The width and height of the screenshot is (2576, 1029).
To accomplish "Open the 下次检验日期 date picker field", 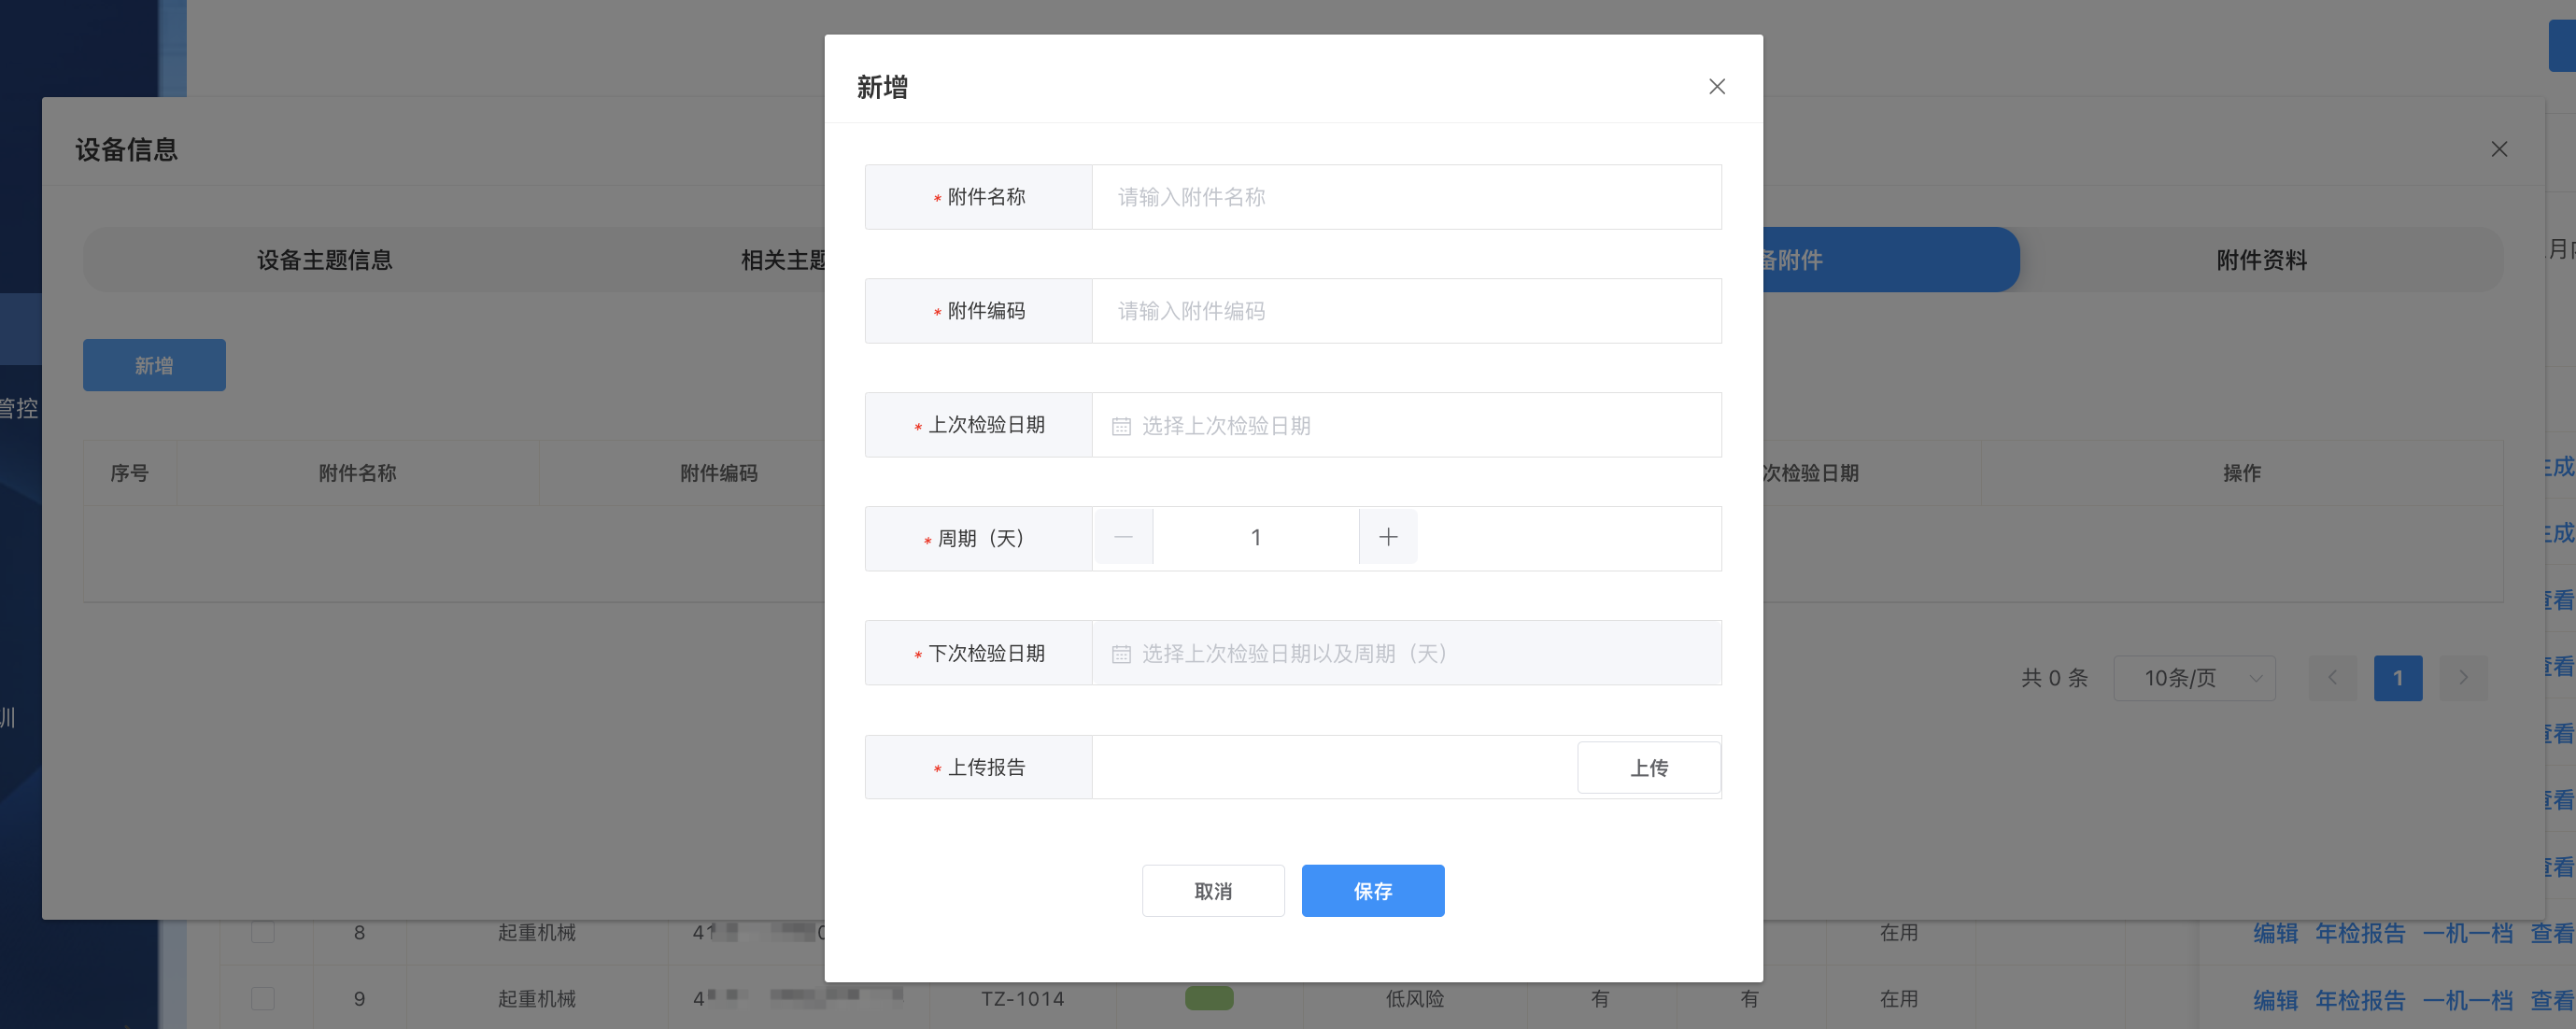I will (x=1405, y=654).
